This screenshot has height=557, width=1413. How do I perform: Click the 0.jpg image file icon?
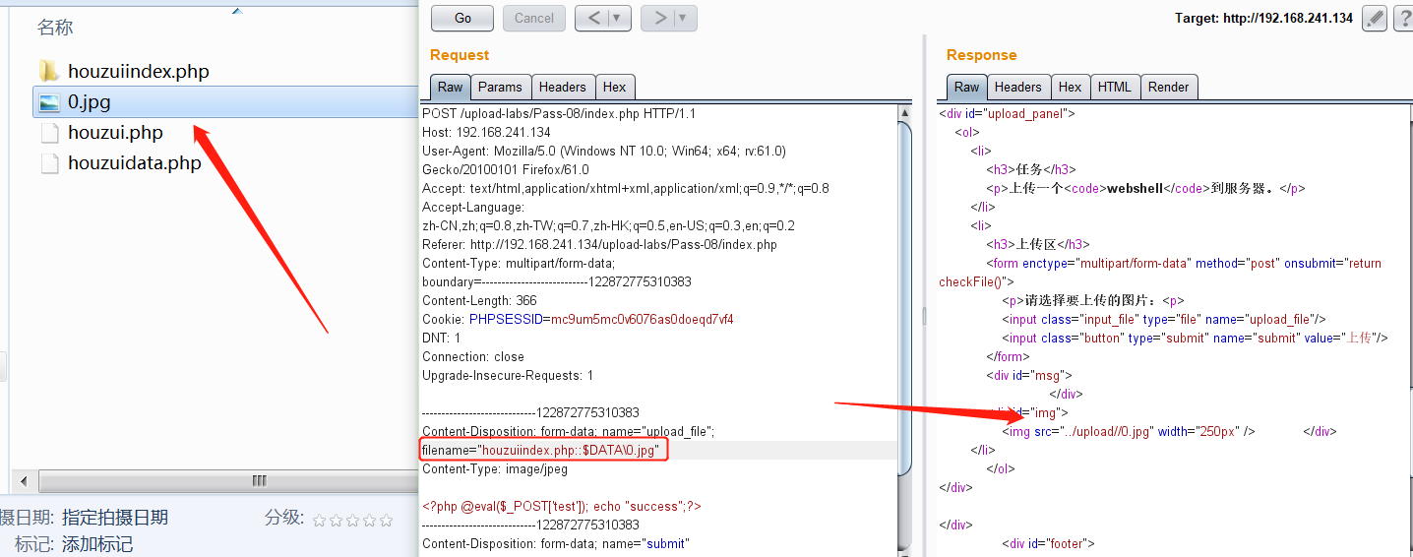48,101
